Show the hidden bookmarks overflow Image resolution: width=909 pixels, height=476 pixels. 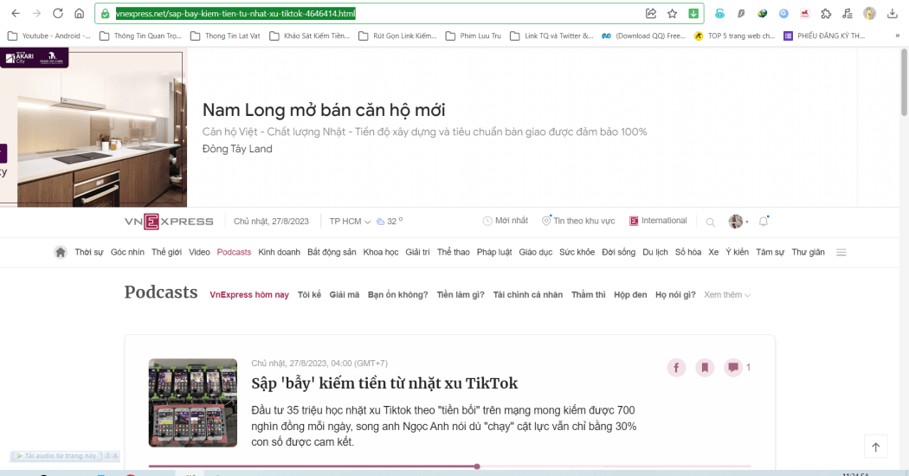pyautogui.click(x=898, y=36)
